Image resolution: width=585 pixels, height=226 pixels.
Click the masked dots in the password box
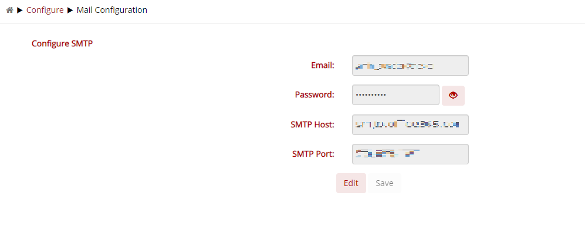[x=371, y=95]
